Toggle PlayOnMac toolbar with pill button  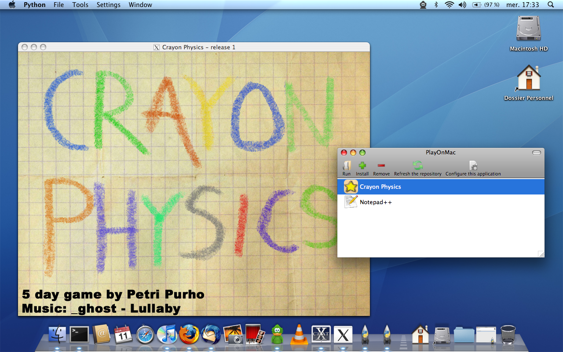tap(536, 153)
